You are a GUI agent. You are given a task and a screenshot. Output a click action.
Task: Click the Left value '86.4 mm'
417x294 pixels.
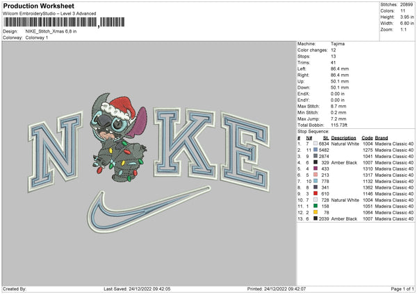pos(340,69)
